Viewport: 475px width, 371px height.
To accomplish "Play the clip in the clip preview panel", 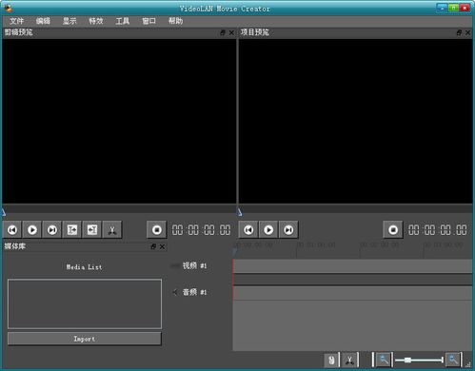I will click(32, 229).
